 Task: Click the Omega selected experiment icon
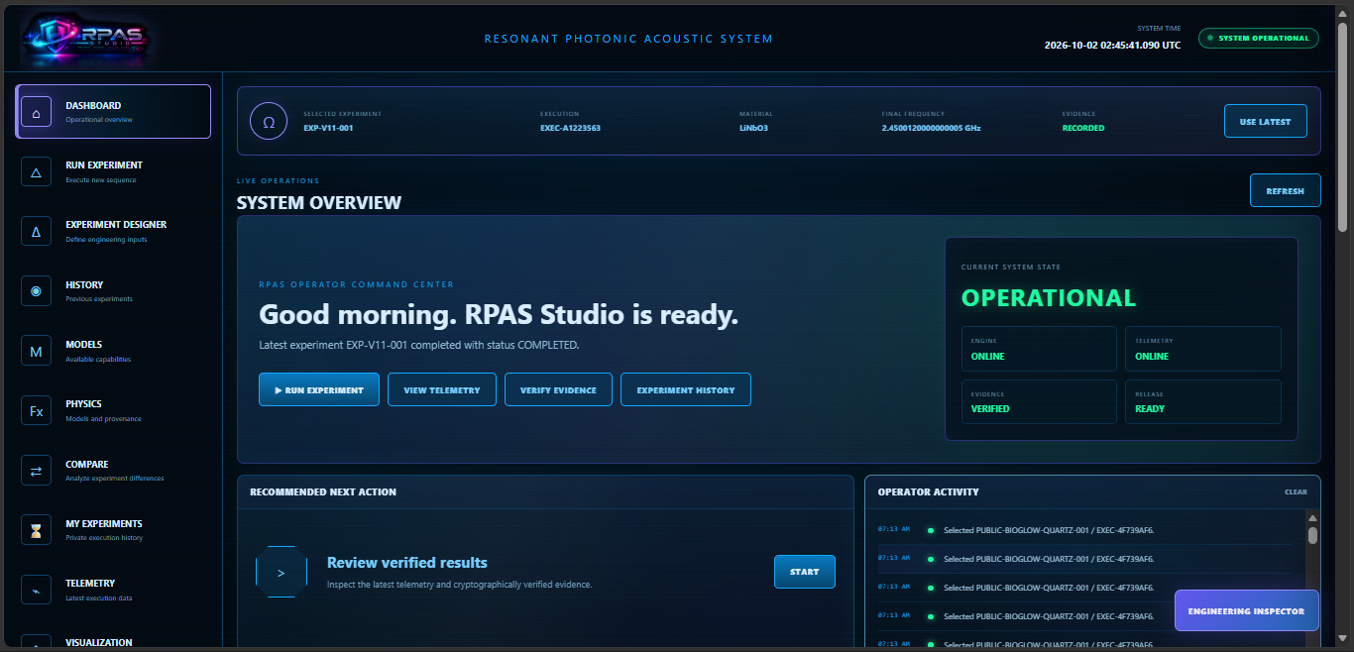(x=269, y=122)
